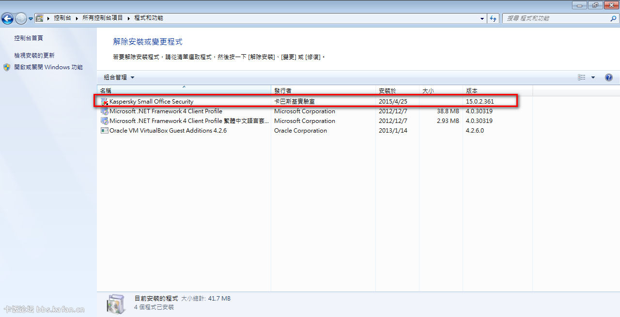Expand the breadcrumb arrow after 所有控制台項目

tap(129, 18)
